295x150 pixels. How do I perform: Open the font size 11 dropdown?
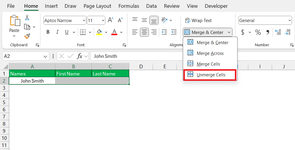(103, 20)
